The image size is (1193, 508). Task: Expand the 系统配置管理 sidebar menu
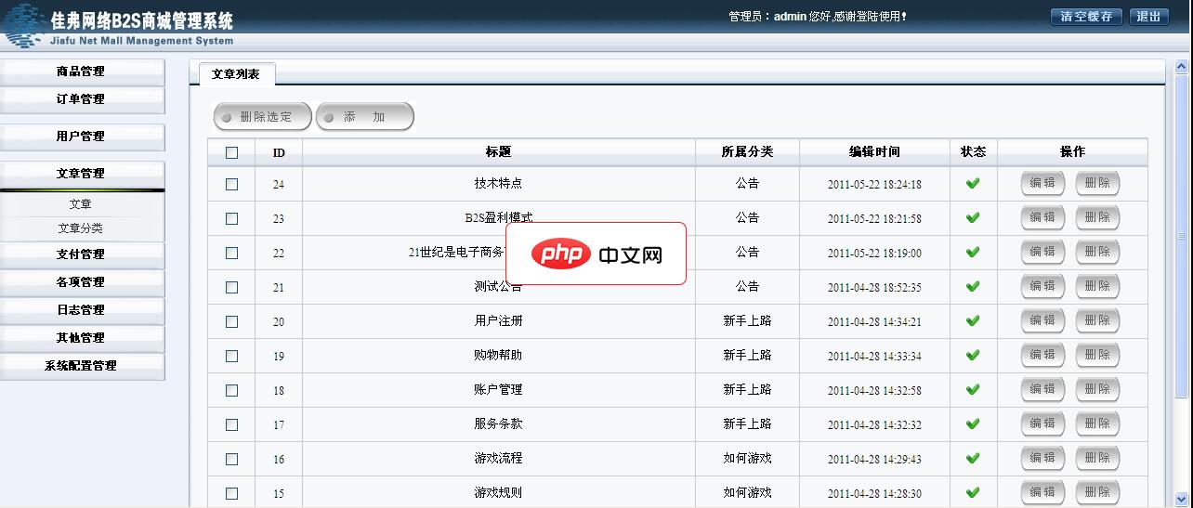[x=82, y=366]
